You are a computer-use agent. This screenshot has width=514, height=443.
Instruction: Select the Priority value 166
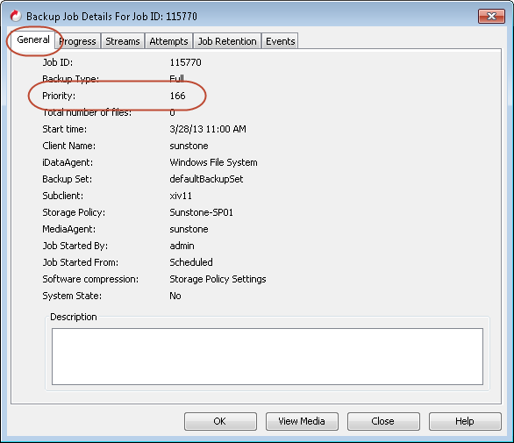pyautogui.click(x=177, y=96)
